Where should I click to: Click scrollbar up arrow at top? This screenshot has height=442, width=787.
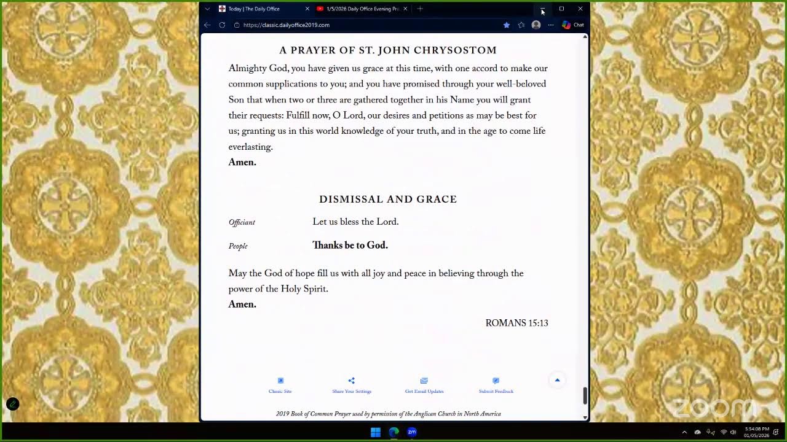click(585, 37)
